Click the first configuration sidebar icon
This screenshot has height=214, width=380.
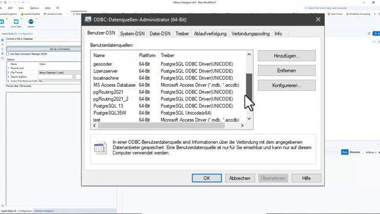[2, 40]
